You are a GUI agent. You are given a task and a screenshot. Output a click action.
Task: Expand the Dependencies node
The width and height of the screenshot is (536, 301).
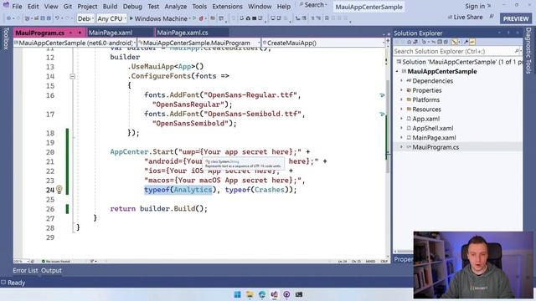(x=402, y=81)
